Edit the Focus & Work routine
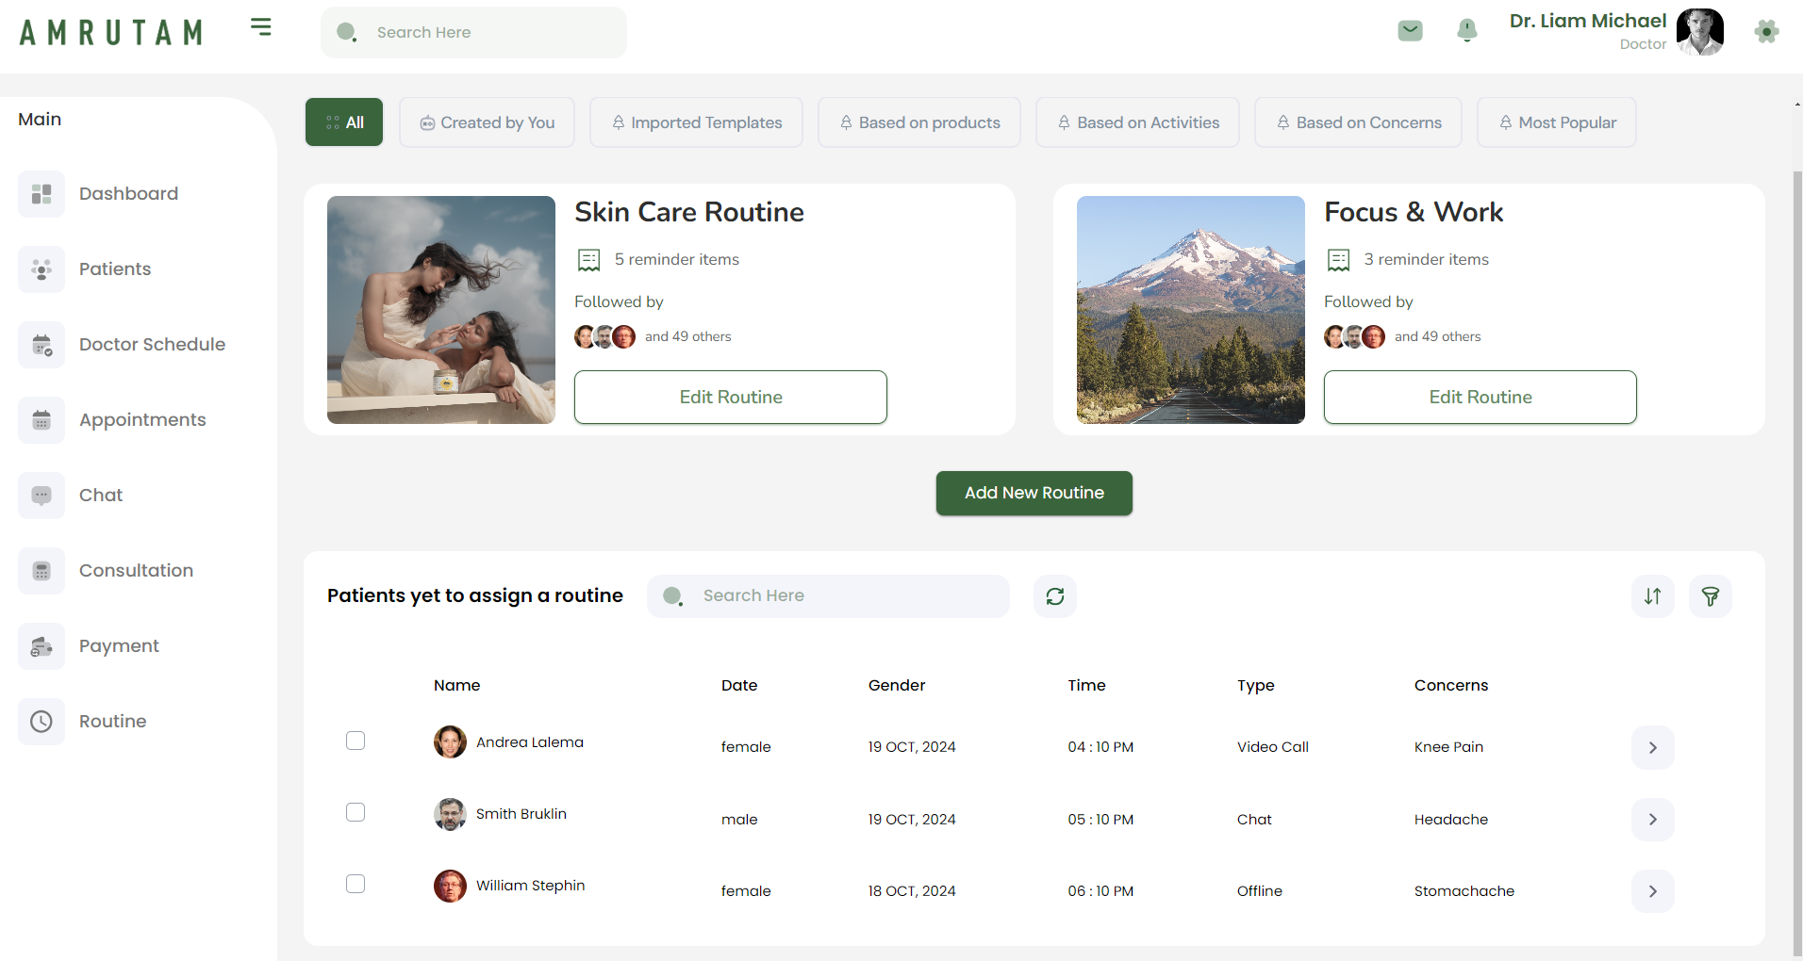The image size is (1803, 961). [x=1480, y=398]
